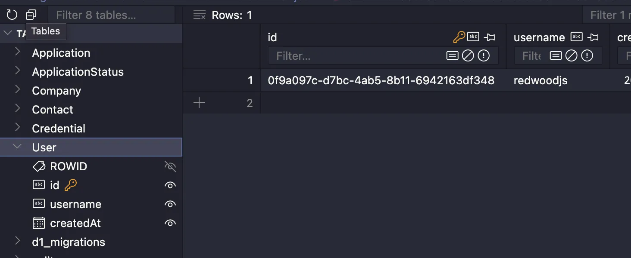This screenshot has width=631, height=258.
Task: Collapse the User table
Action: [18, 147]
